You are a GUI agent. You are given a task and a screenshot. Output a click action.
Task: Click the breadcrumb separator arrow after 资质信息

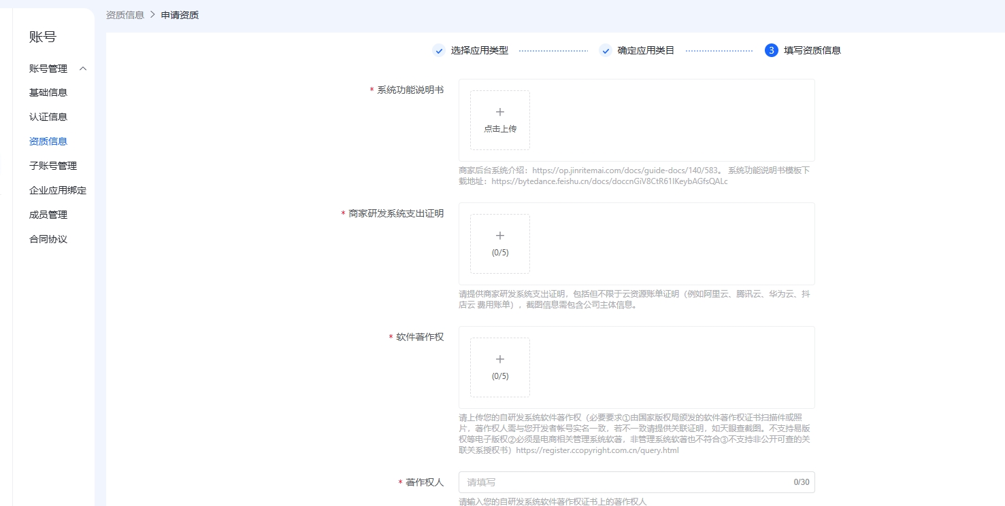[153, 15]
